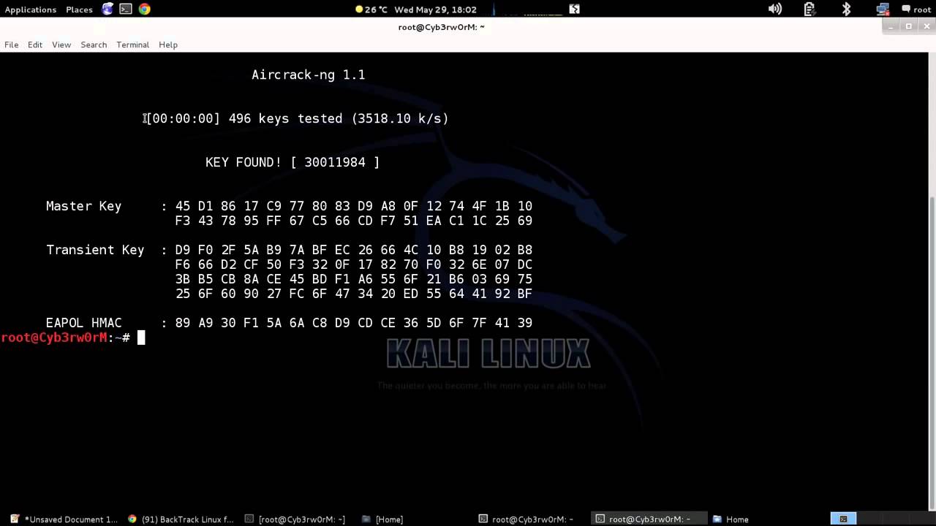Switch to [Home] taskbar entry
The width and height of the screenshot is (936, 526).
point(382,519)
